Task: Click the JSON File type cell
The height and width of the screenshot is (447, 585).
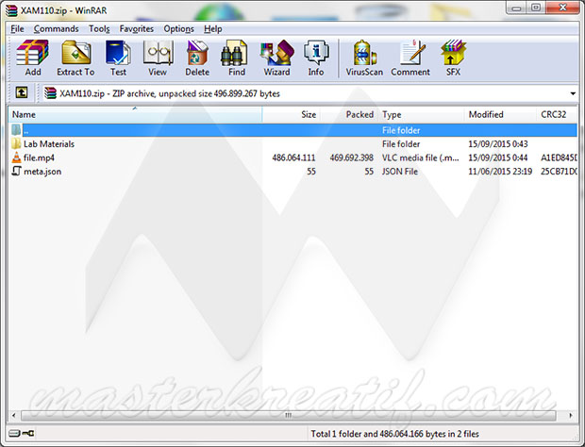Action: coord(400,172)
